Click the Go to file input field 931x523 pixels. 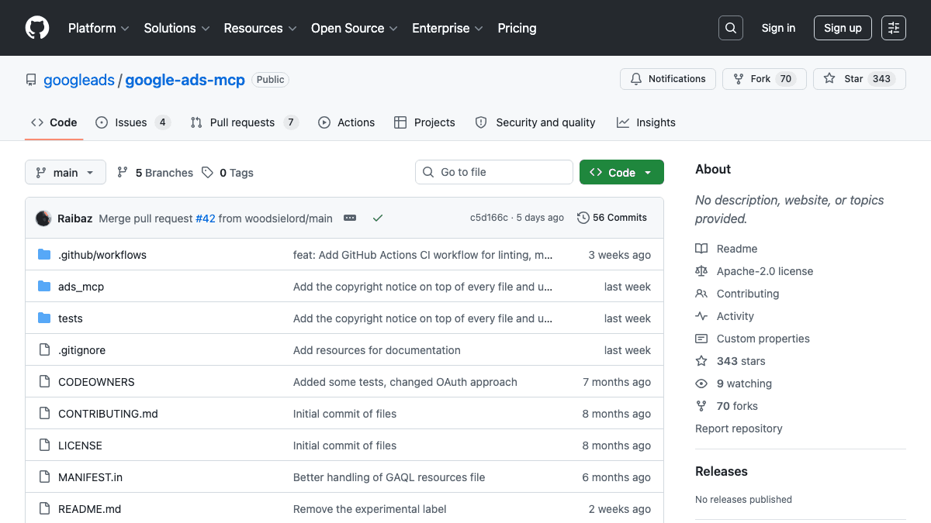[493, 172]
